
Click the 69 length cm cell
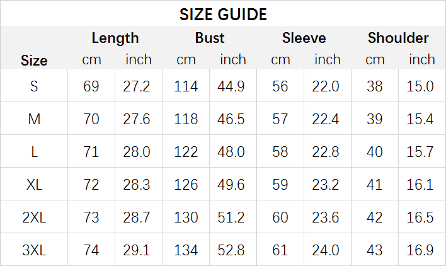[x=91, y=86]
